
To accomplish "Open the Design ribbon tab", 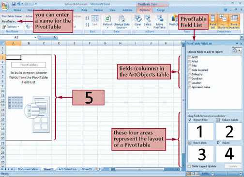I will pos(161,10).
